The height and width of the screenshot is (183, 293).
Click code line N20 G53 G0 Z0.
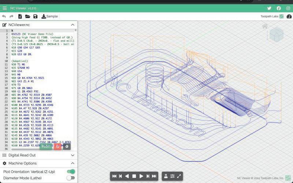tap(22, 54)
